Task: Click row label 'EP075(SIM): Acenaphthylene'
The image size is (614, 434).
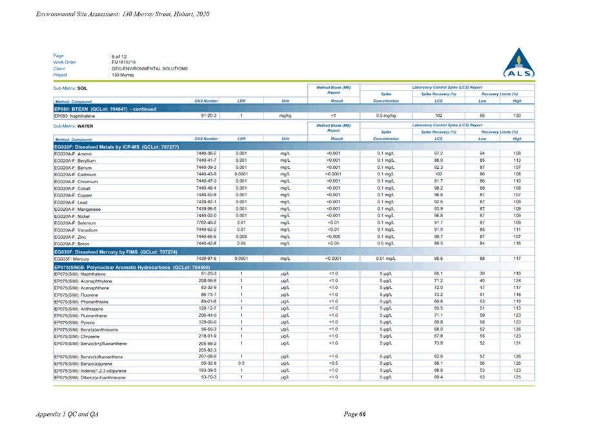Action: pyautogui.click(x=83, y=281)
